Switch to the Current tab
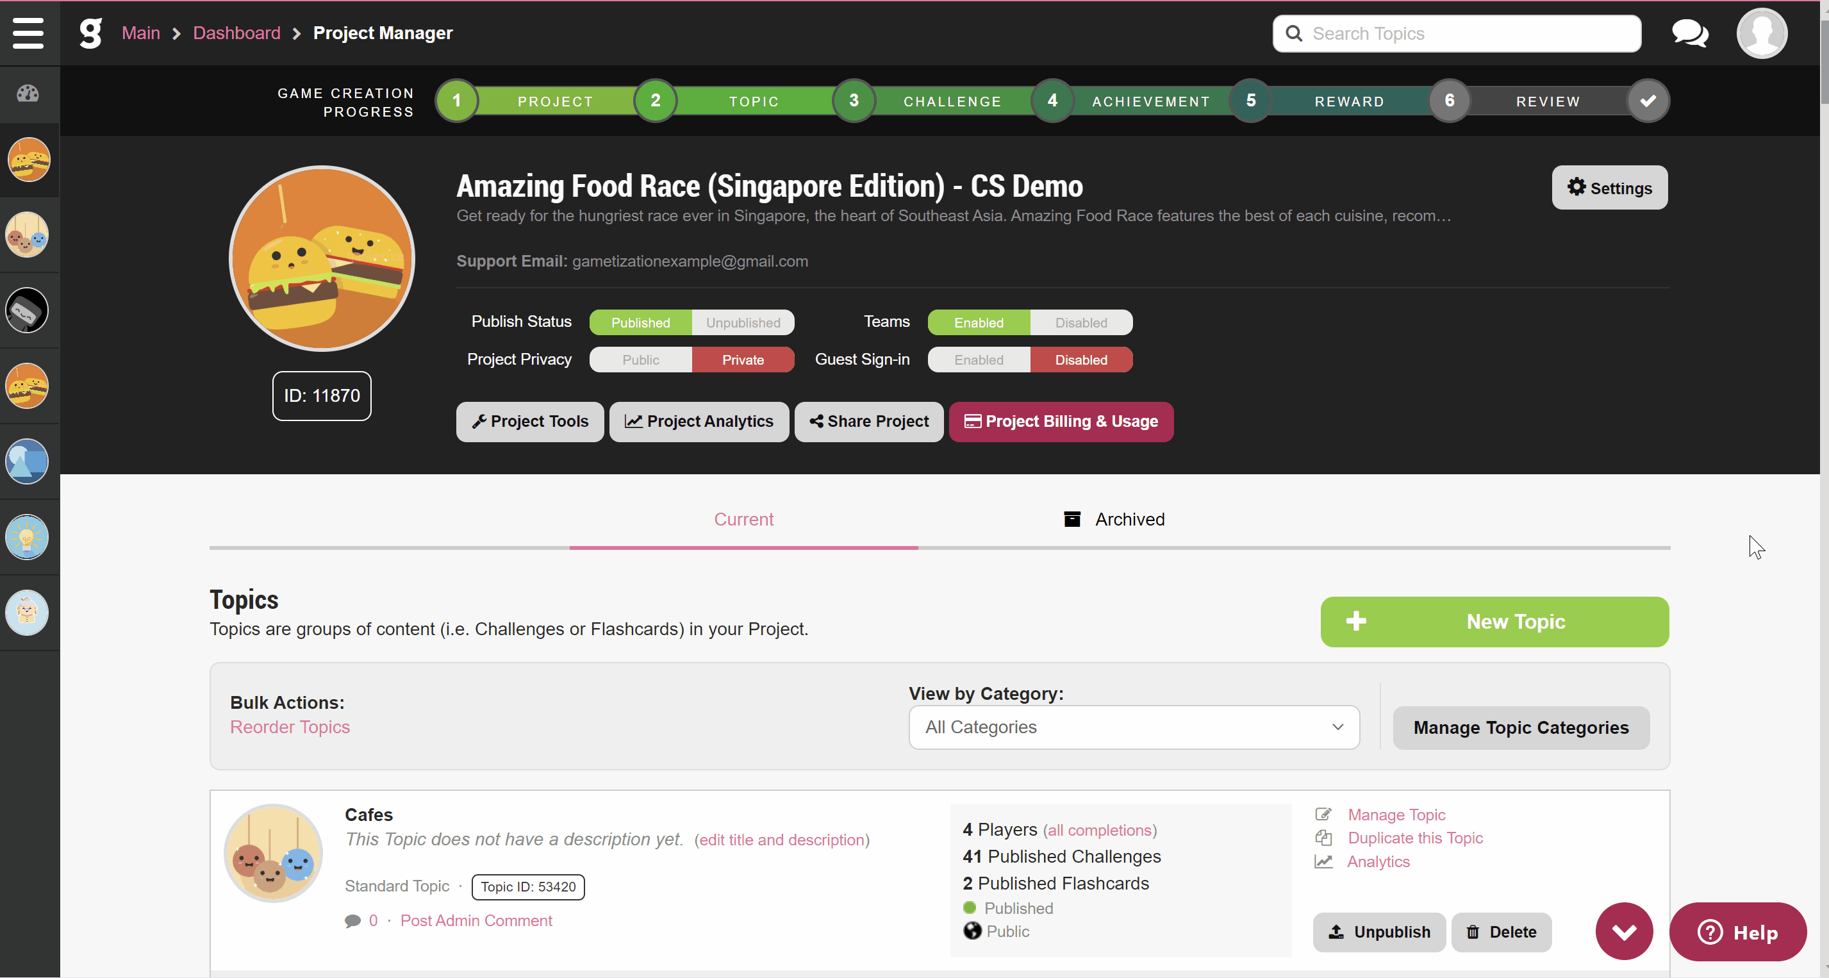The width and height of the screenshot is (1829, 978). click(x=743, y=519)
